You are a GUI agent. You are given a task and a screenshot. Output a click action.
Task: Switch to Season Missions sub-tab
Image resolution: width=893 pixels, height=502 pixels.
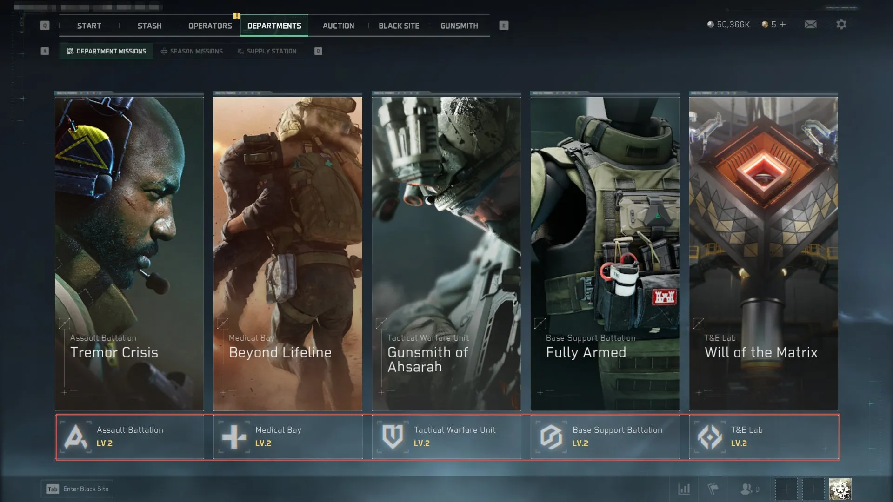point(192,51)
